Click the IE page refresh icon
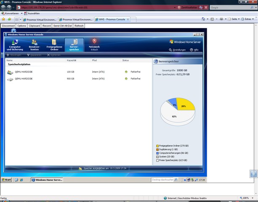 tap(201, 8)
